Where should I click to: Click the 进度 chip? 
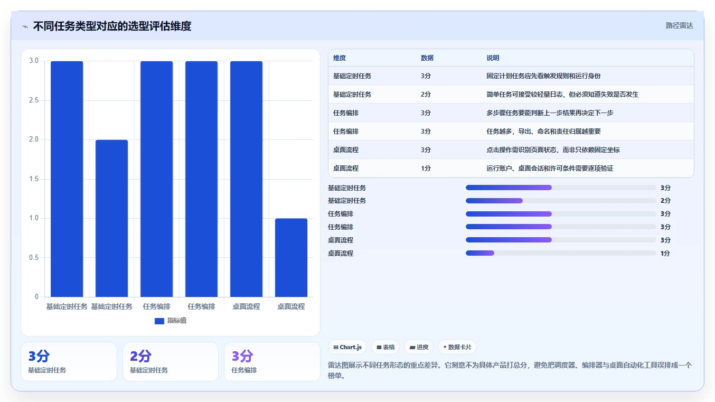(419, 347)
